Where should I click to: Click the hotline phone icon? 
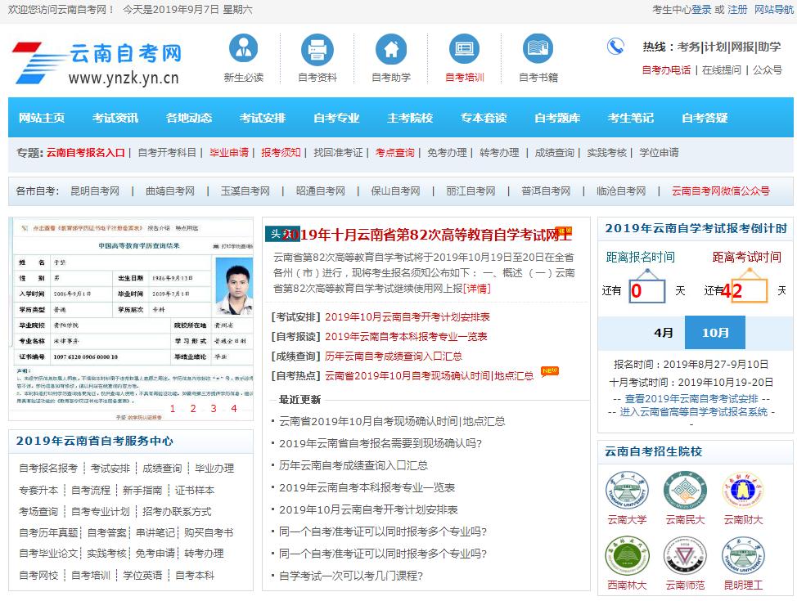tap(615, 47)
